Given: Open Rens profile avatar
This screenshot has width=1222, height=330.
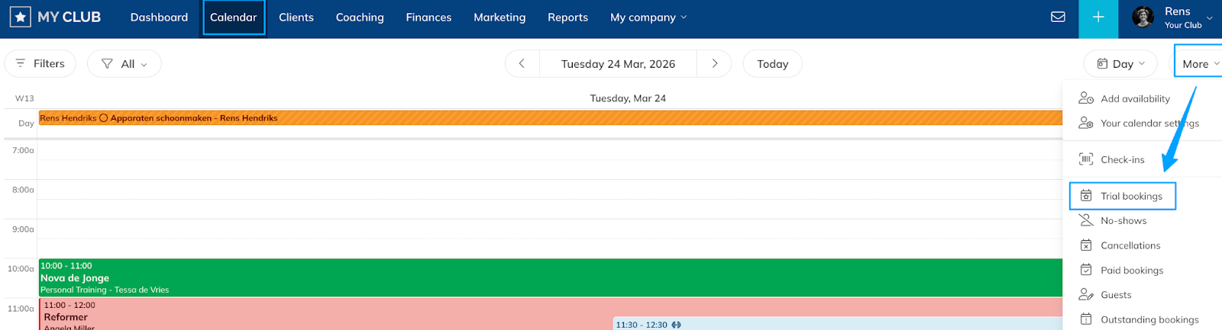Looking at the screenshot, I should coord(1143,18).
